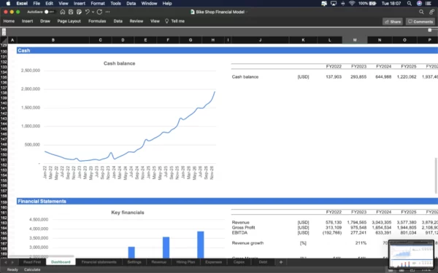This screenshot has height=273, width=438.
Task: Click the save-with-edit icon next to Save
Action: (79, 12)
